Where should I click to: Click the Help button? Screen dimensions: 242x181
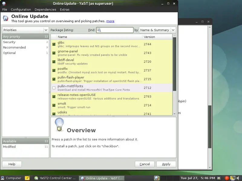click(12, 164)
